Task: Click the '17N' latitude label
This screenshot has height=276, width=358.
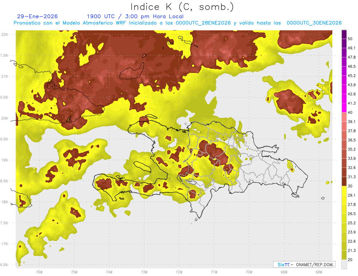Action: click(x=5, y=244)
